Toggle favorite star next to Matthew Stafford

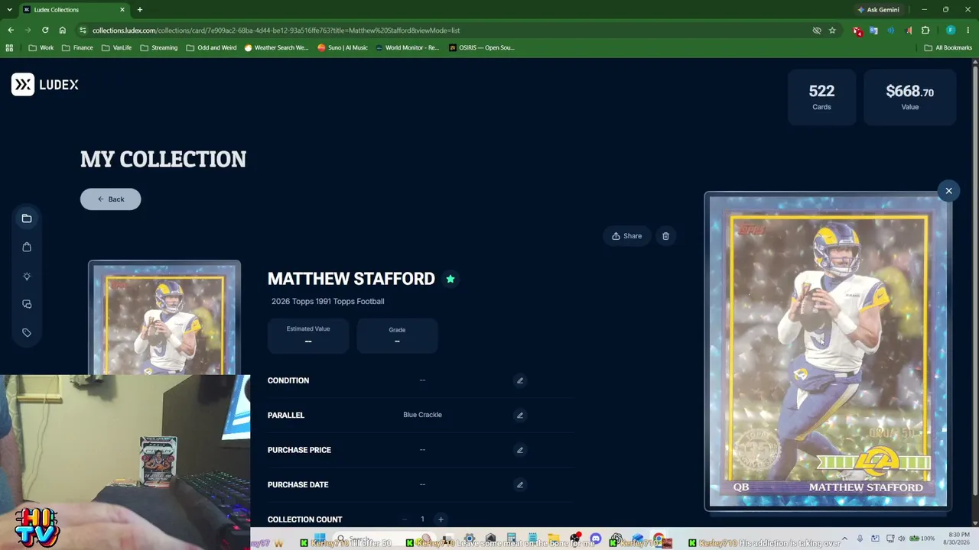pos(450,279)
